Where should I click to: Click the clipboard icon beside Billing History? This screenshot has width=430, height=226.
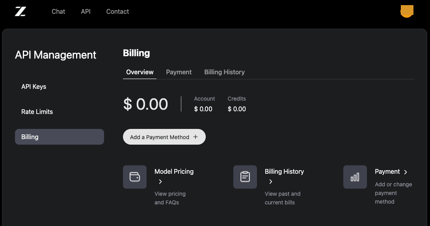point(245,177)
